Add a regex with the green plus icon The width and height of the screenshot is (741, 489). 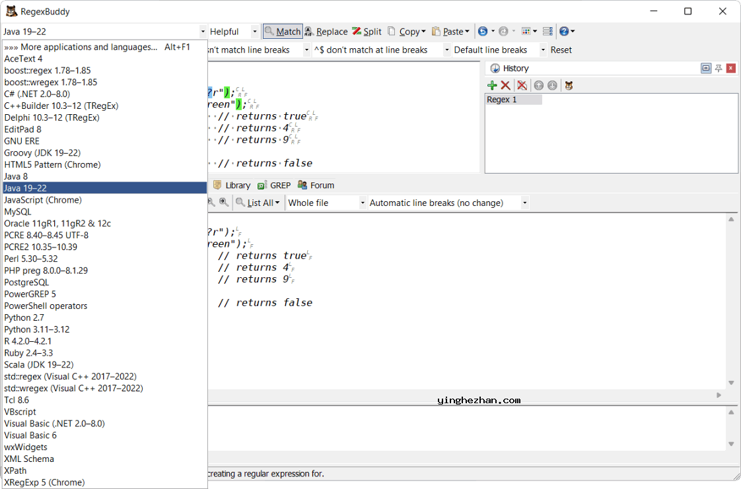pyautogui.click(x=492, y=85)
